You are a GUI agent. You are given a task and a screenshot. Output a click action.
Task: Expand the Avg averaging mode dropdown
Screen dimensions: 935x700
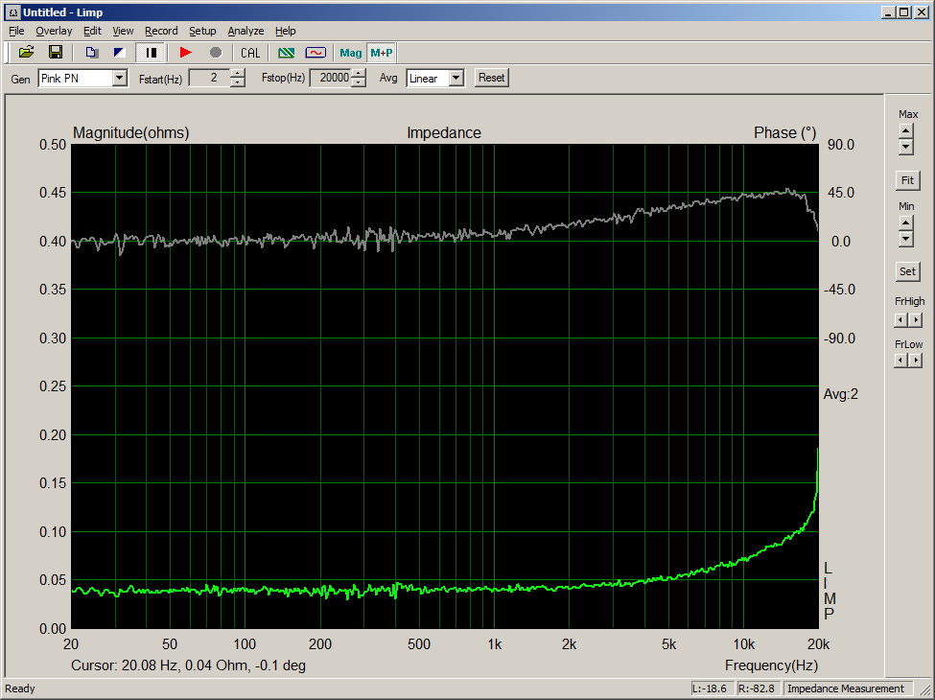(x=456, y=78)
